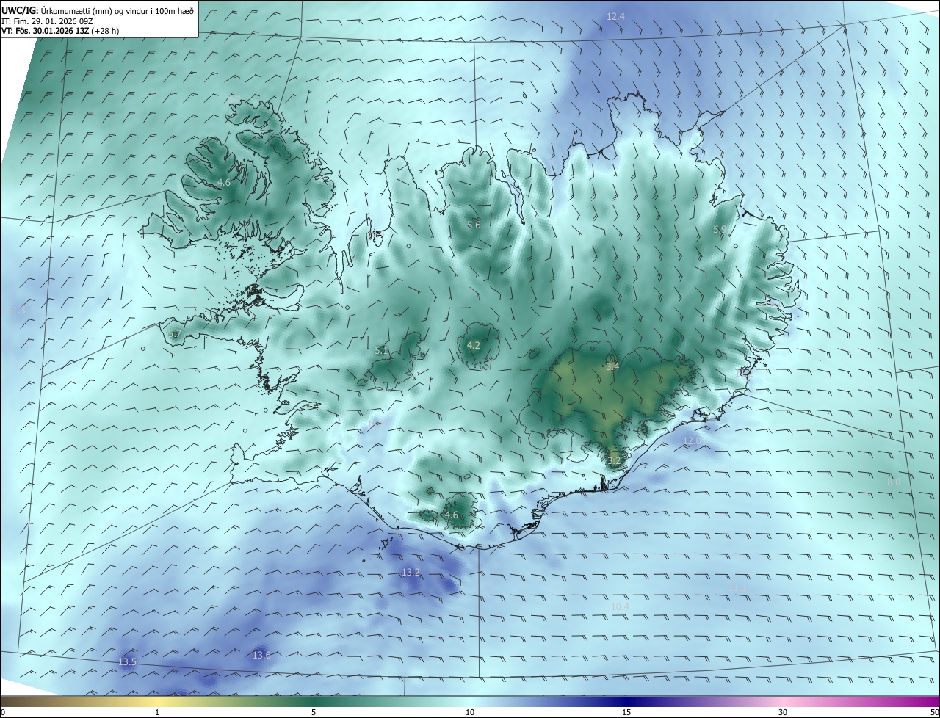Click the valid time 'VT: Fös. 30.01.2026 13Z (+28 h)'
Image resolution: width=940 pixels, height=718 pixels.
click(60, 31)
